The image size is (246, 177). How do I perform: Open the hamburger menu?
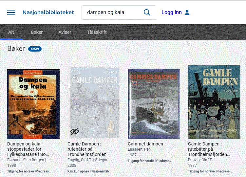point(11,12)
